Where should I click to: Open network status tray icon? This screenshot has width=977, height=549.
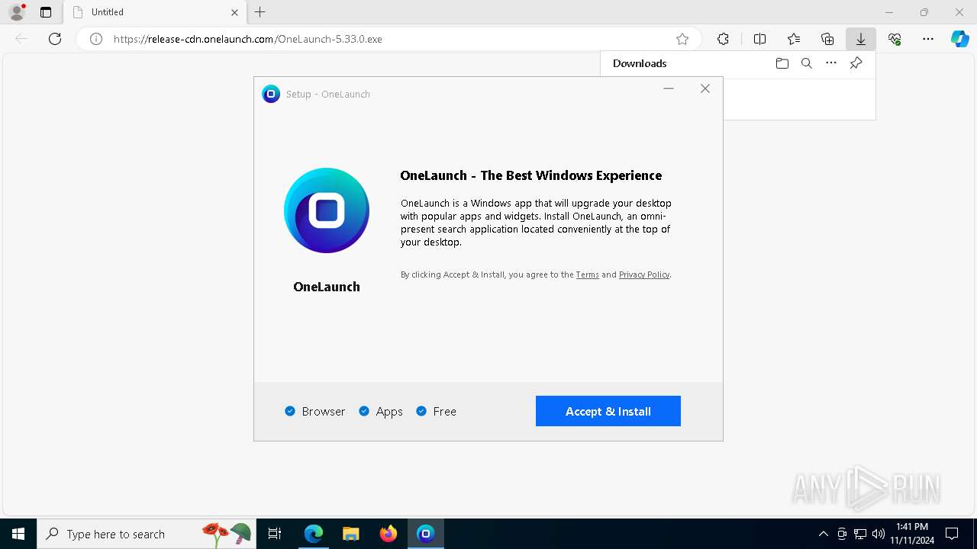(x=860, y=534)
